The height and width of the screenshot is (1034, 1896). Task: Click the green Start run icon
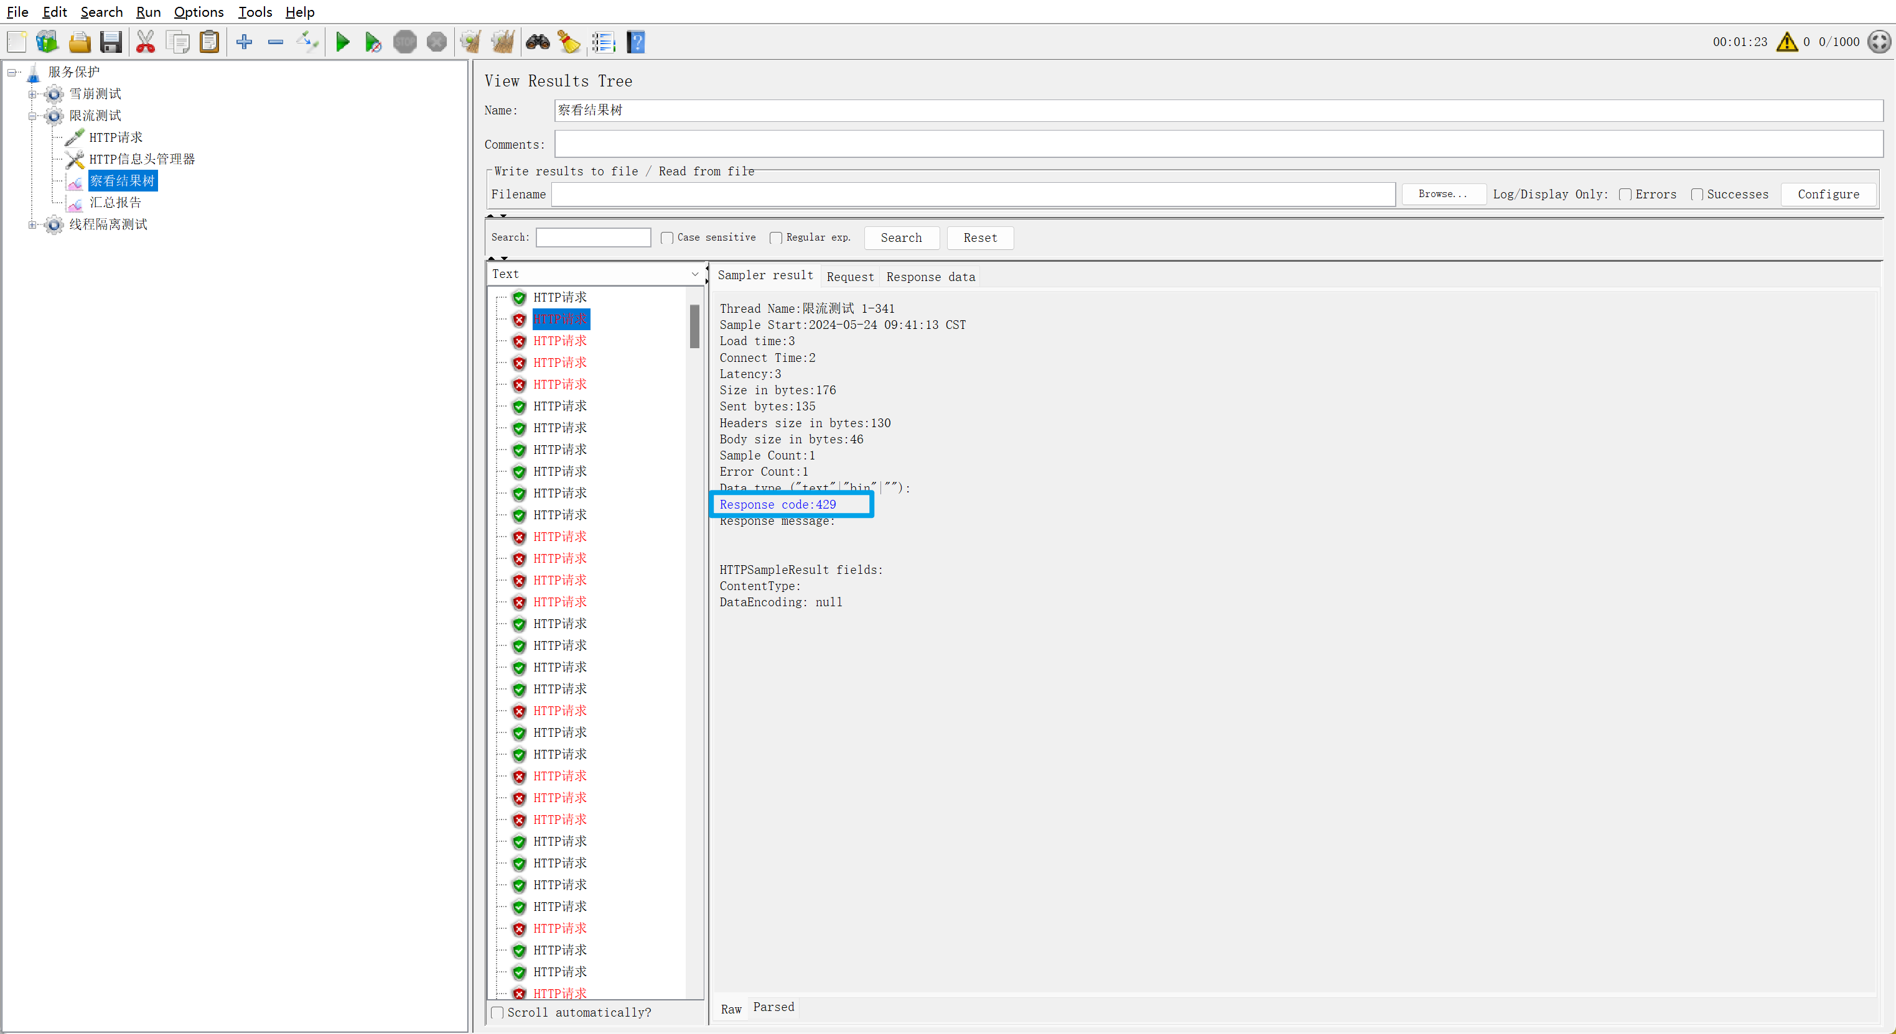click(342, 42)
